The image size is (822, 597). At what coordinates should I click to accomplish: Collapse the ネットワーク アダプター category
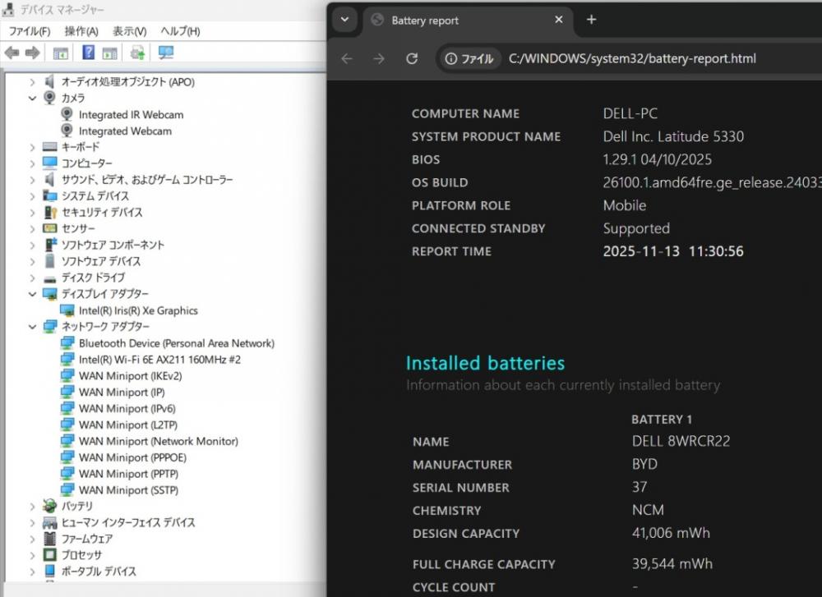[x=33, y=327]
